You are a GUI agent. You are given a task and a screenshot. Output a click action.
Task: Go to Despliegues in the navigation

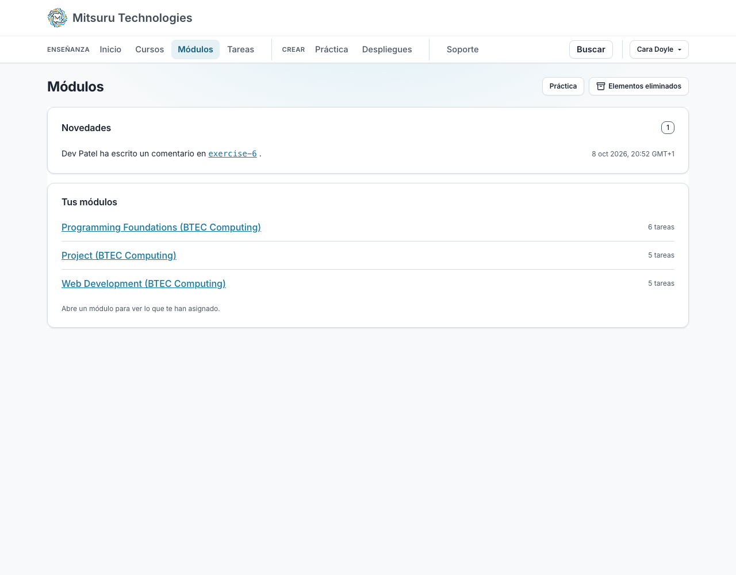click(x=387, y=49)
